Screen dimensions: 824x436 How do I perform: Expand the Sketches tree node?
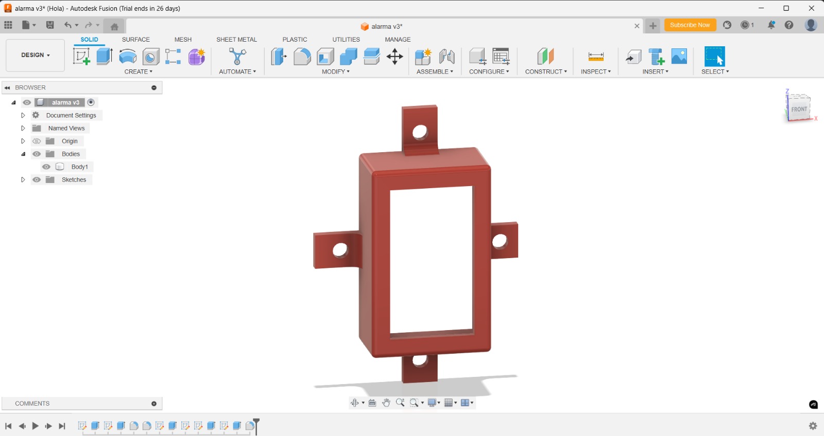tap(23, 179)
